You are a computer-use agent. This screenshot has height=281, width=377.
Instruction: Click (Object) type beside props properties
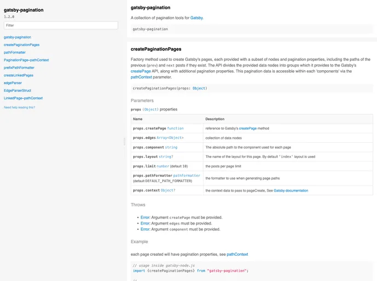[x=151, y=109]
